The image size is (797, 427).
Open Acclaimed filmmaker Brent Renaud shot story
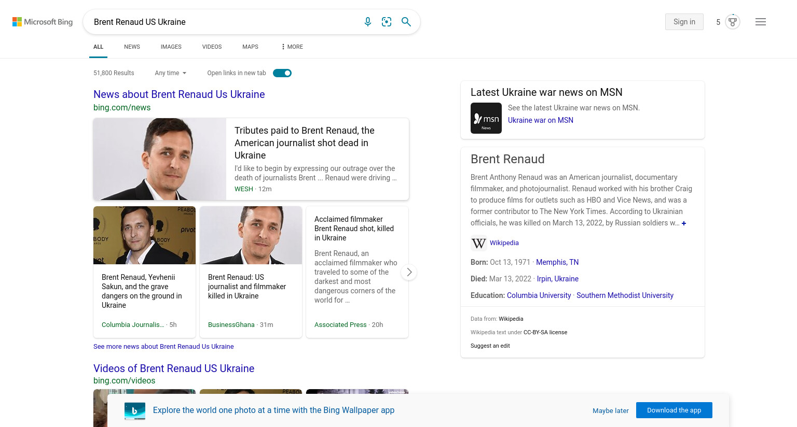pyautogui.click(x=354, y=229)
